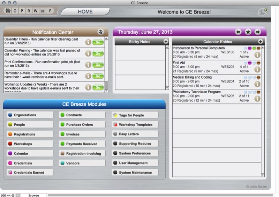This screenshot has width=279, height=197.
Task: Open the P shortcut toolbar button
Action: (22, 11)
